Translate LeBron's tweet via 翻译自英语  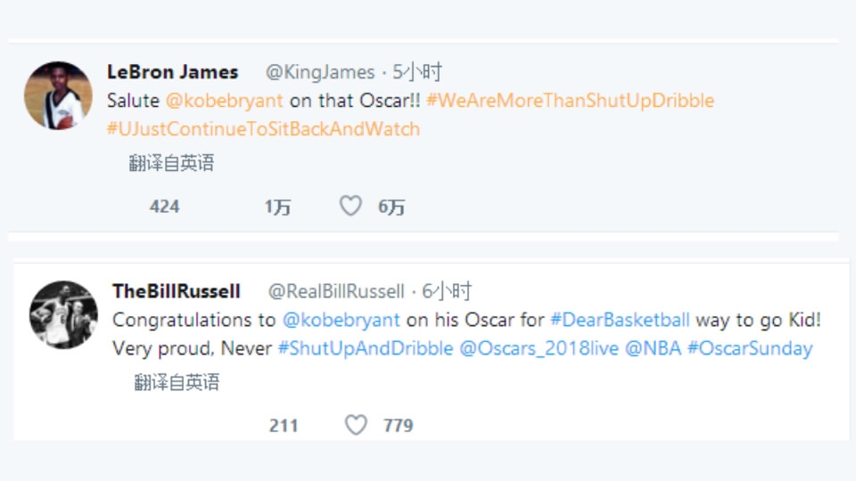pyautogui.click(x=171, y=163)
